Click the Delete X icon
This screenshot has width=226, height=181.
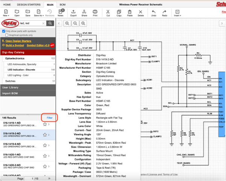[140, 13]
